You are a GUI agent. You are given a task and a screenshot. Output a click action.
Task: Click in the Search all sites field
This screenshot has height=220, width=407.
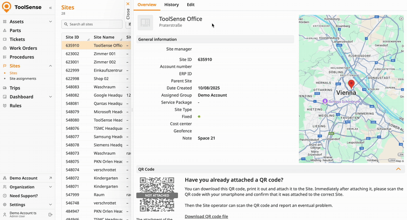coord(92,24)
